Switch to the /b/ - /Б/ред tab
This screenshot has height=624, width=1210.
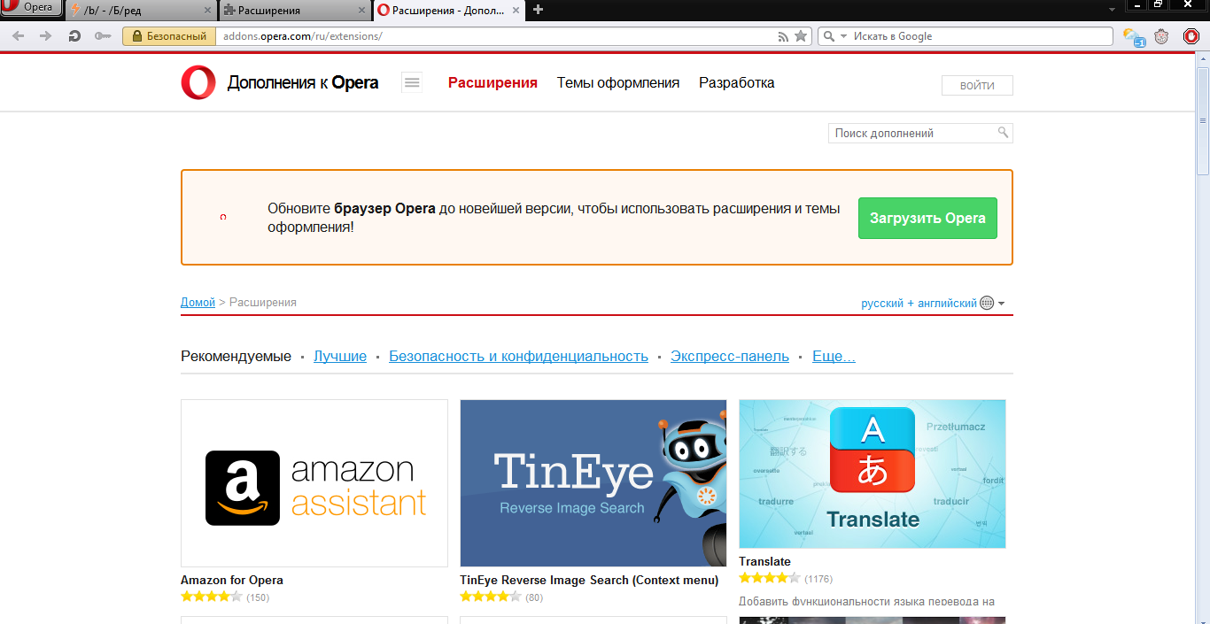(x=142, y=11)
